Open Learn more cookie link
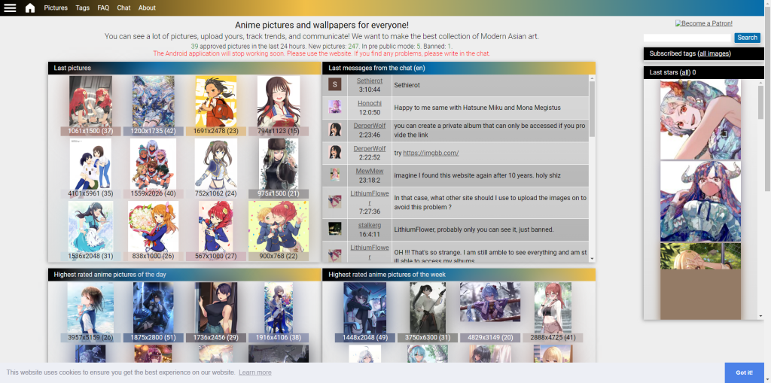771x383 pixels. coord(255,372)
